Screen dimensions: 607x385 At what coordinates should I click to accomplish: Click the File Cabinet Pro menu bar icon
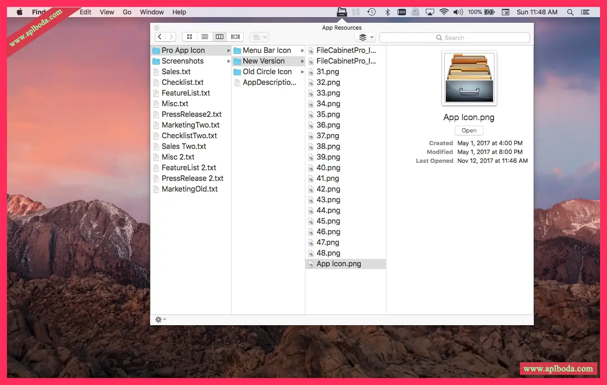pos(341,12)
